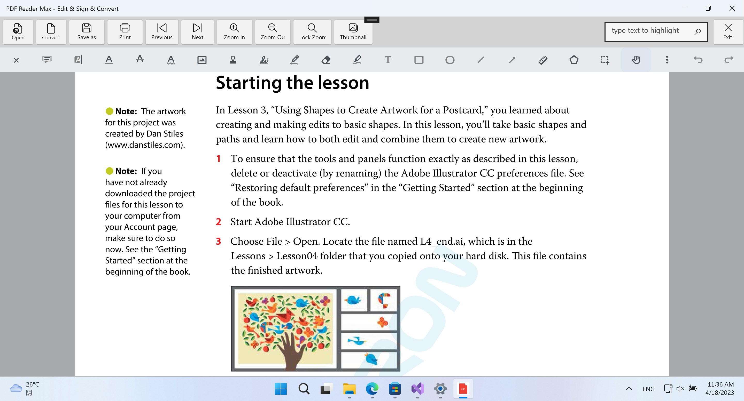The height and width of the screenshot is (401, 744).
Task: Open the three-dot more options menu
Action: [x=667, y=60]
